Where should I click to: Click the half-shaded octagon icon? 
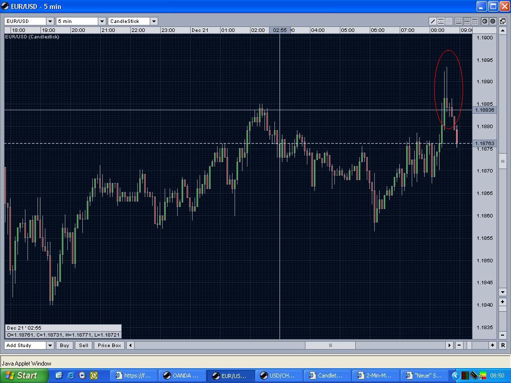(485, 21)
